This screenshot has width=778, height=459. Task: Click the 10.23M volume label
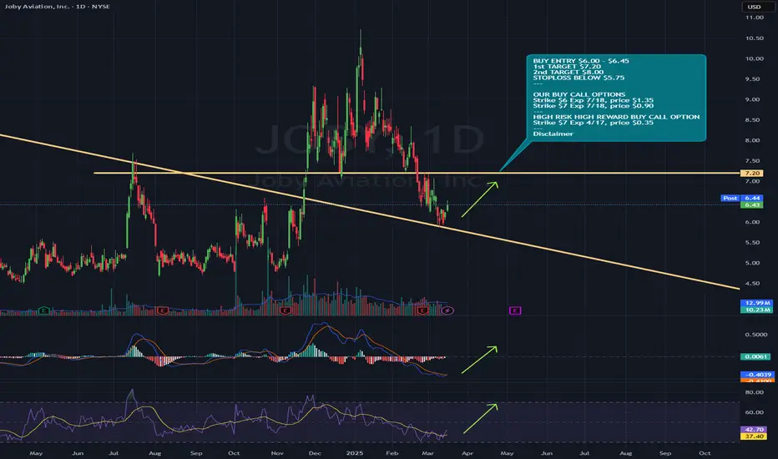click(757, 310)
